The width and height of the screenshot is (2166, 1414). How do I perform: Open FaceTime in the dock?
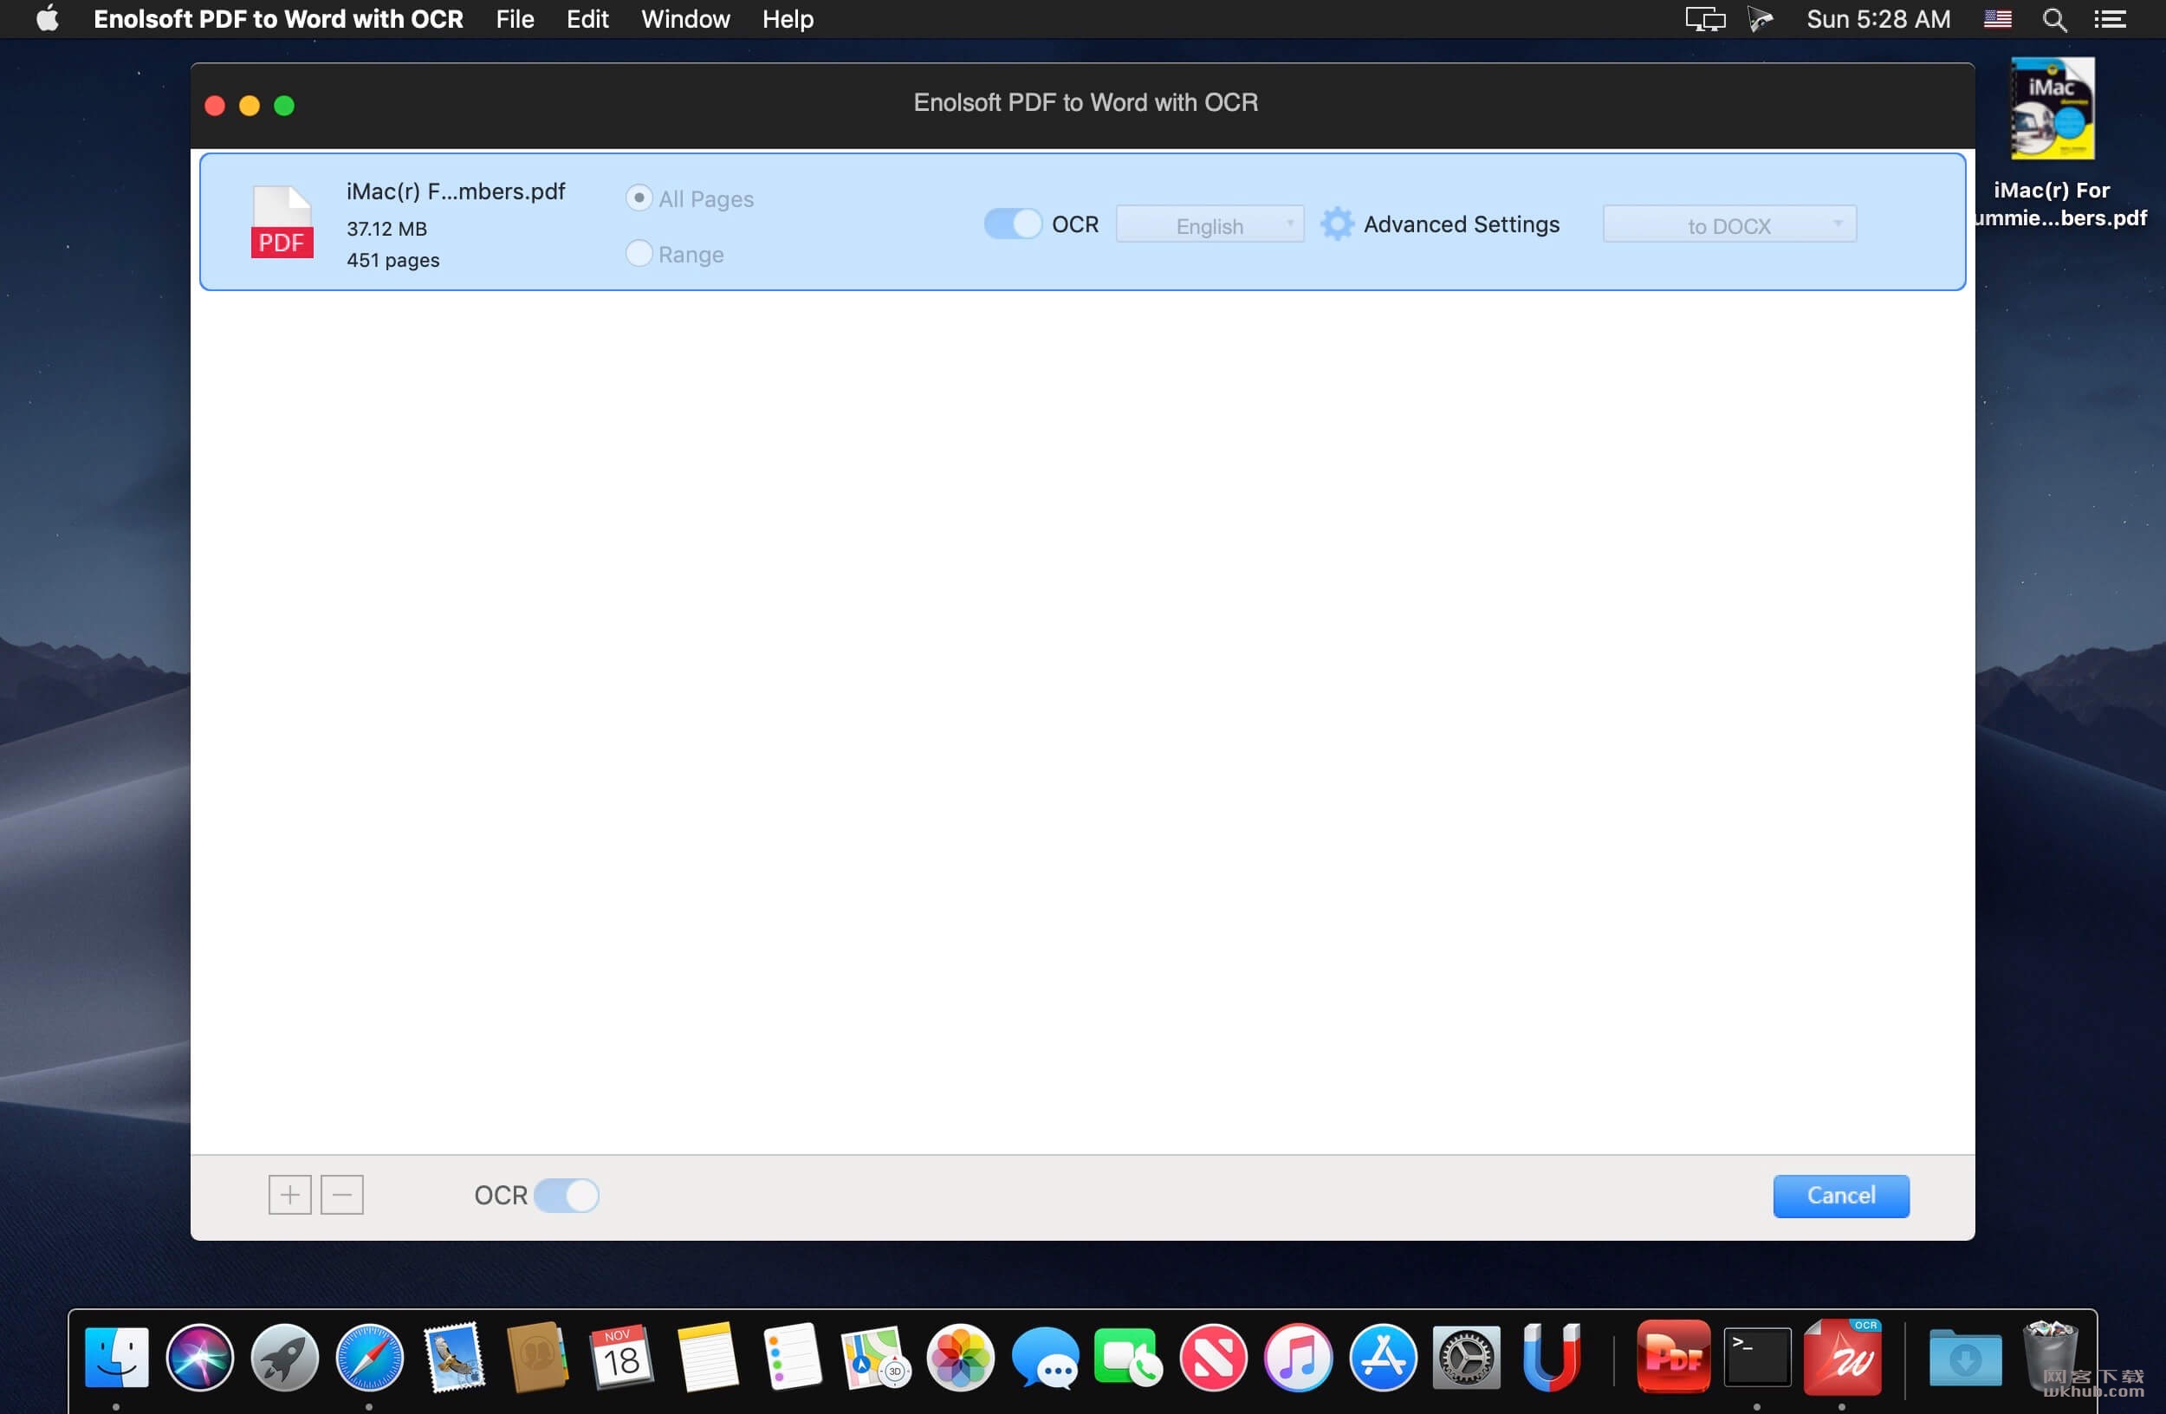[x=1129, y=1358]
